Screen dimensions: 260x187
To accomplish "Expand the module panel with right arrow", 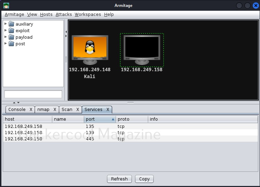I will [66, 36].
